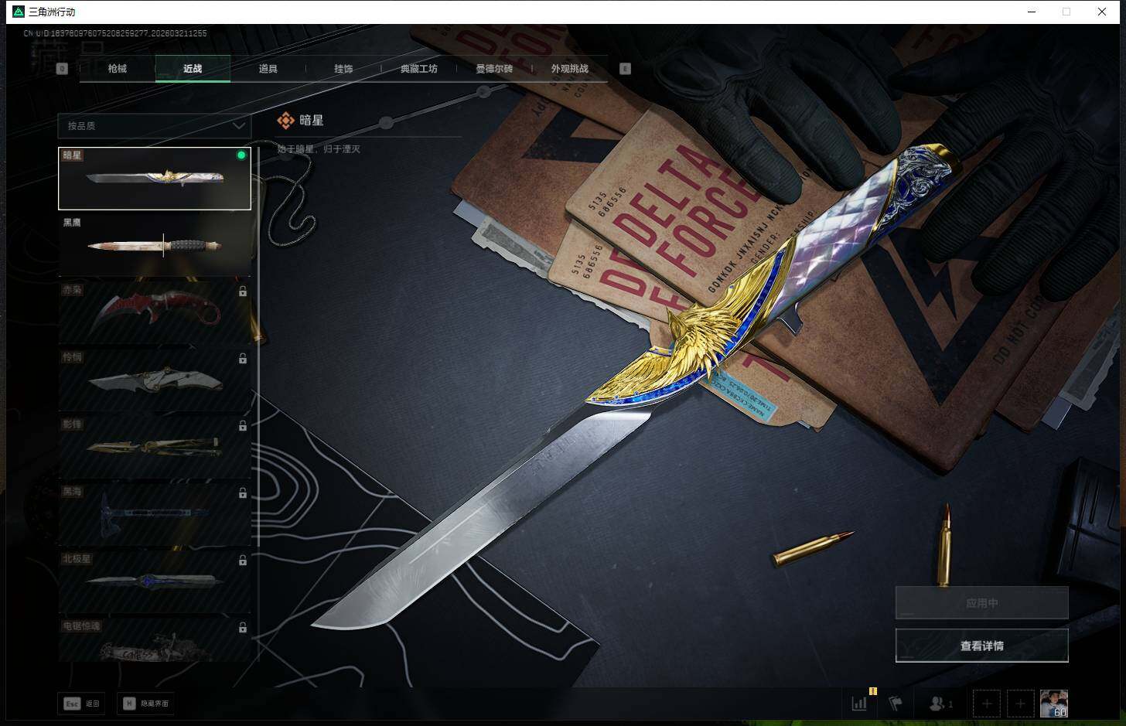Select the locked 赤枭 karambit thumbnail

(x=155, y=312)
